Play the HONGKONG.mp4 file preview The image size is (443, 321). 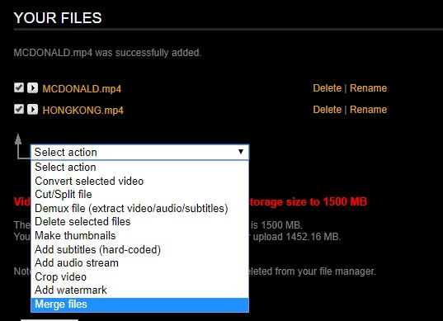tap(32, 109)
